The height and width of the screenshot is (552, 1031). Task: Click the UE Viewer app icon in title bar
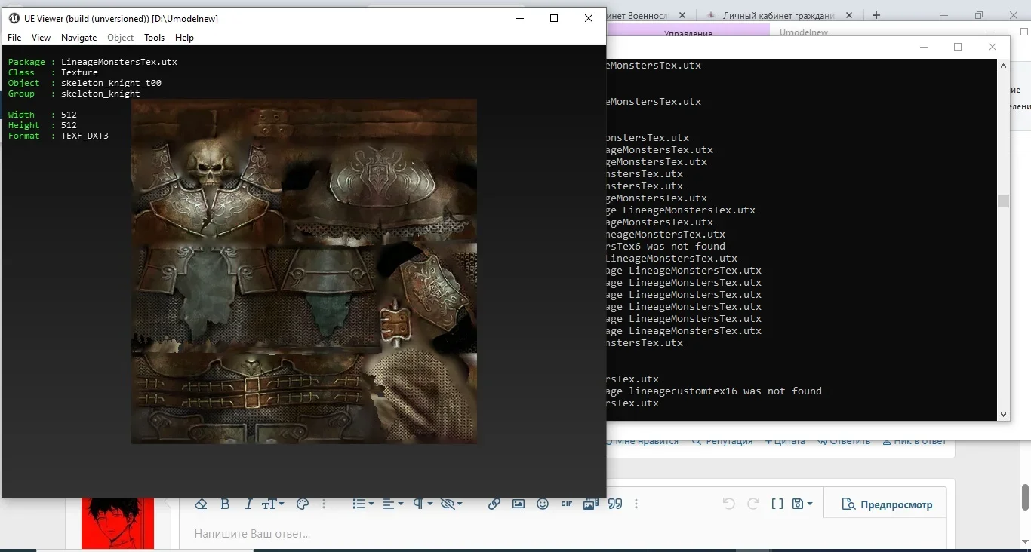click(x=14, y=18)
